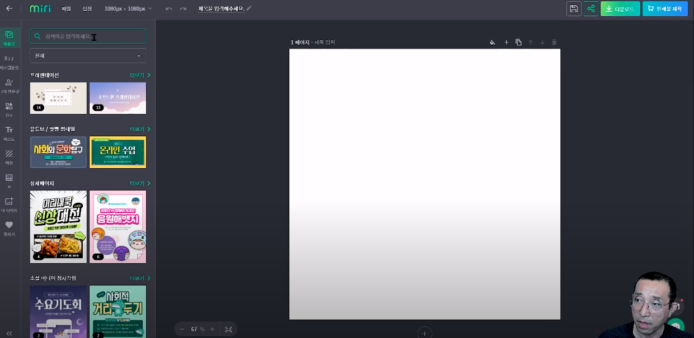Duplicate the page using the copy icon
Image resolution: width=694 pixels, height=338 pixels.
pyautogui.click(x=518, y=42)
